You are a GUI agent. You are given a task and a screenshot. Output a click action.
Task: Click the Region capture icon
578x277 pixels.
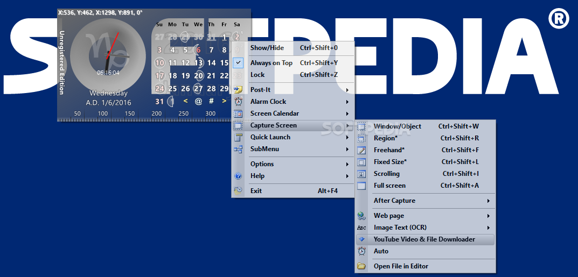click(361, 138)
